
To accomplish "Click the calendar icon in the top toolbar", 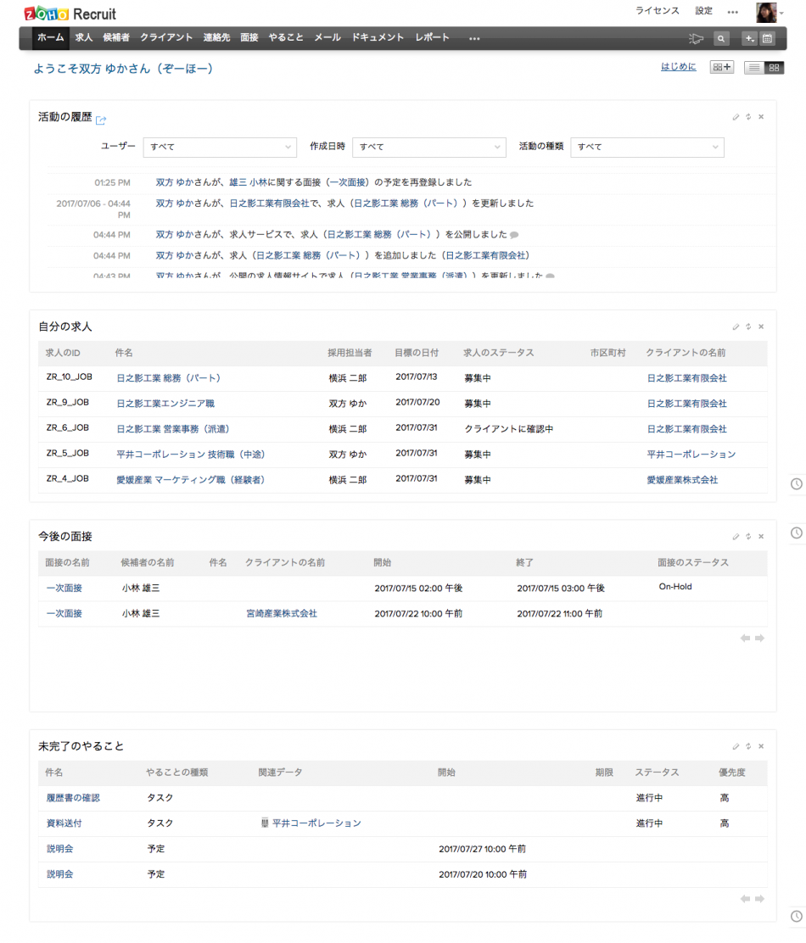I will click(769, 37).
